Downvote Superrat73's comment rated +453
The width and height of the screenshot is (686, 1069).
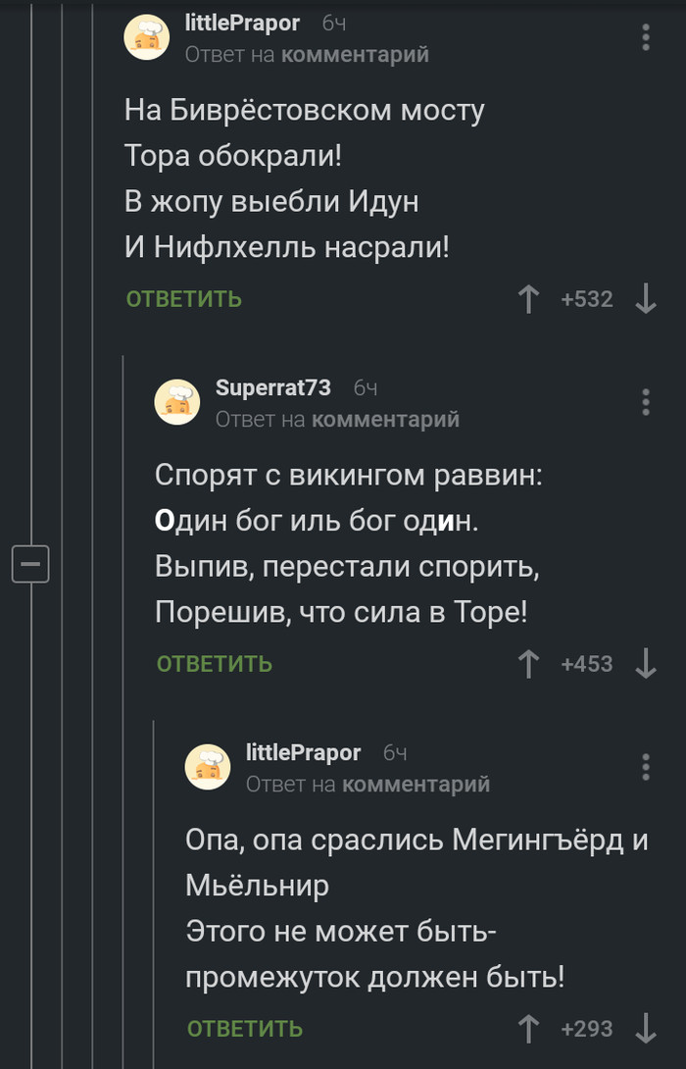pos(646,664)
